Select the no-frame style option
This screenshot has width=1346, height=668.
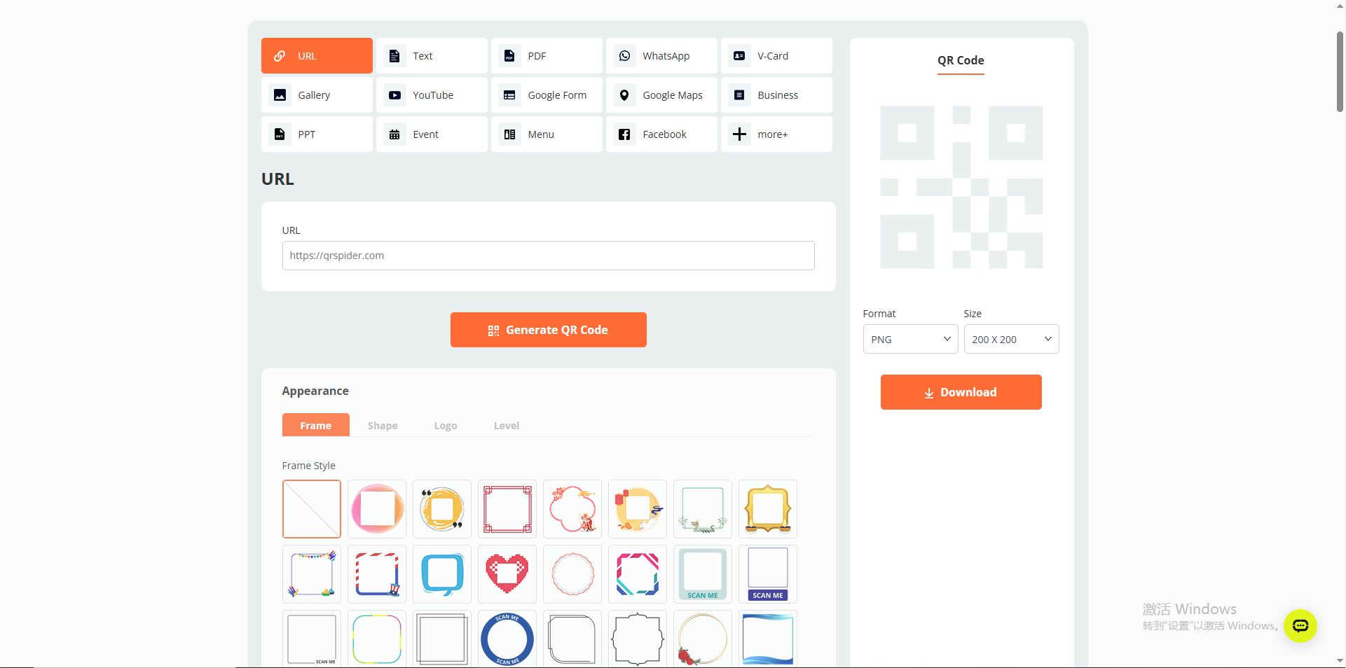tap(312, 509)
